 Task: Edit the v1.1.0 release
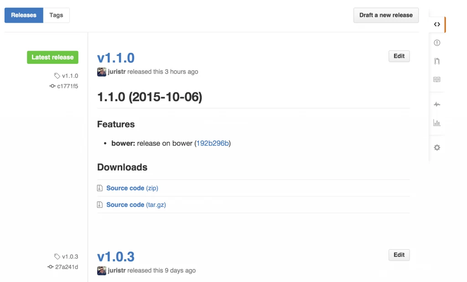click(399, 56)
